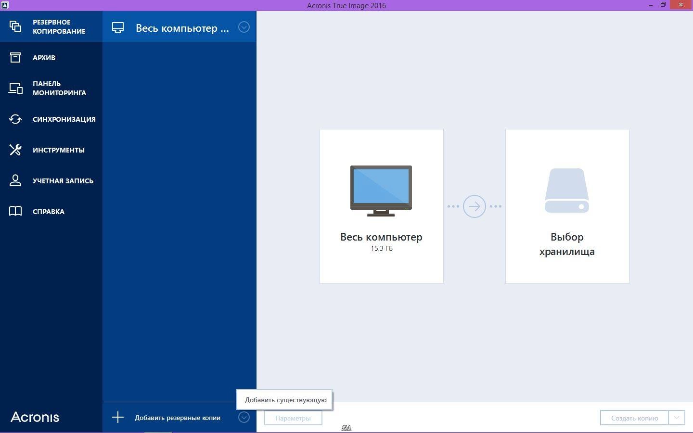Image resolution: width=693 pixels, height=433 pixels.
Task: Click the Инструменты wrench icon
Action: (15, 150)
